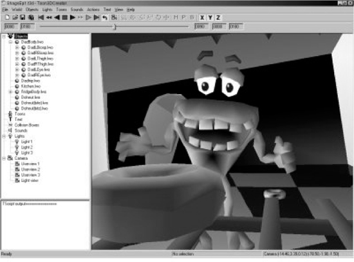The width and height of the screenshot is (354, 262).
Task: Select the Sounds tree item
Action: [x=21, y=130]
